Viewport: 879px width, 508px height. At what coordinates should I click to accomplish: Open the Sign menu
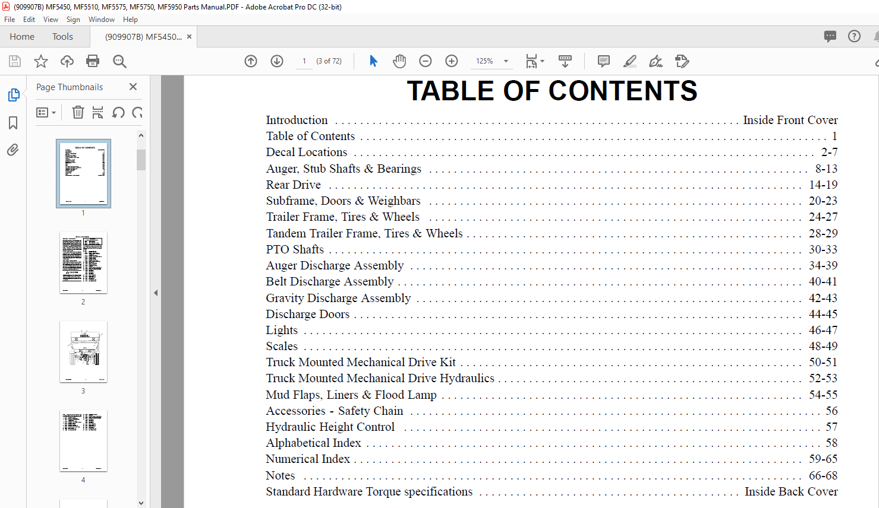pyautogui.click(x=73, y=20)
